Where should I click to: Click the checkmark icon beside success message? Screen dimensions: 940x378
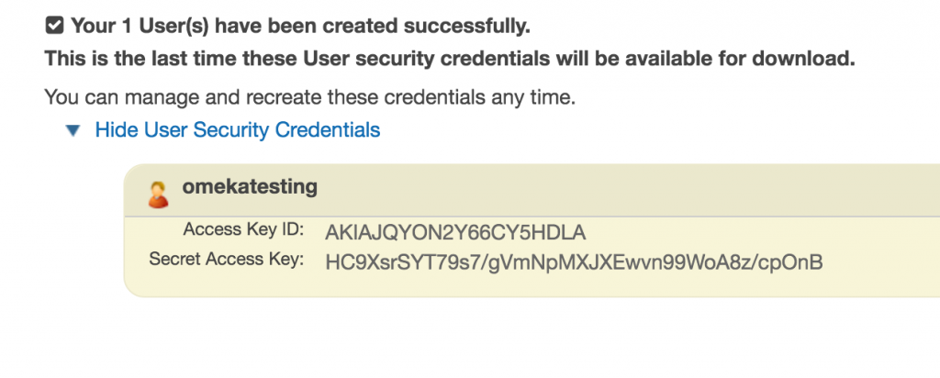tap(54, 26)
